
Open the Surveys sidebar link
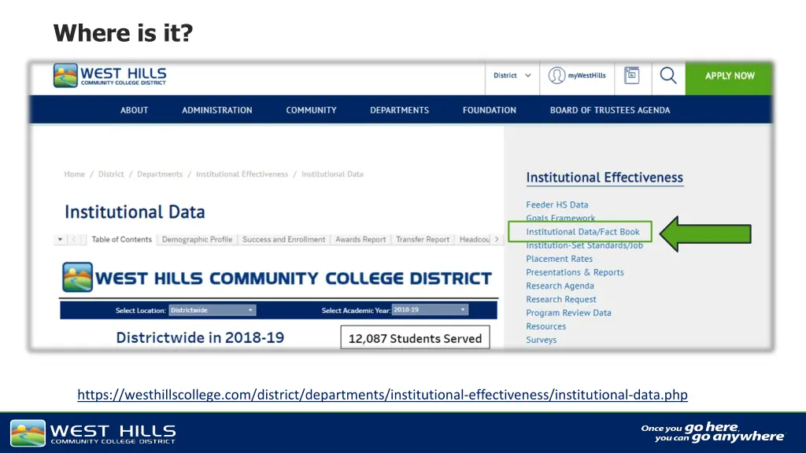[542, 340]
